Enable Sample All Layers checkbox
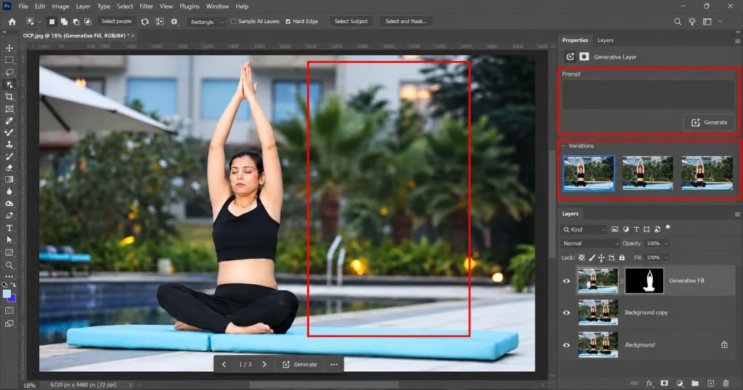This screenshot has width=743, height=390. 233,21
